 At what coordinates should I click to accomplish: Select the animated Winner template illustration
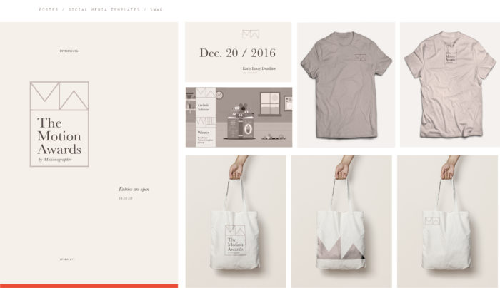[239, 117]
